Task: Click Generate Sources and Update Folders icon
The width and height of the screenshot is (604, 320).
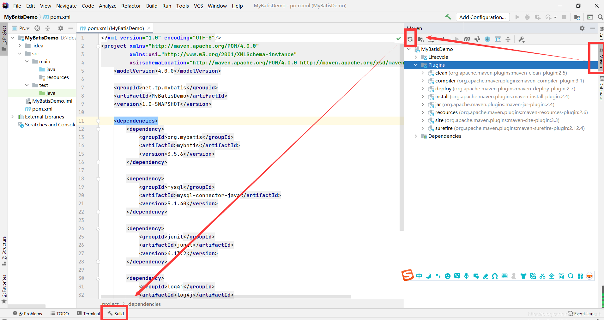Action: point(420,39)
